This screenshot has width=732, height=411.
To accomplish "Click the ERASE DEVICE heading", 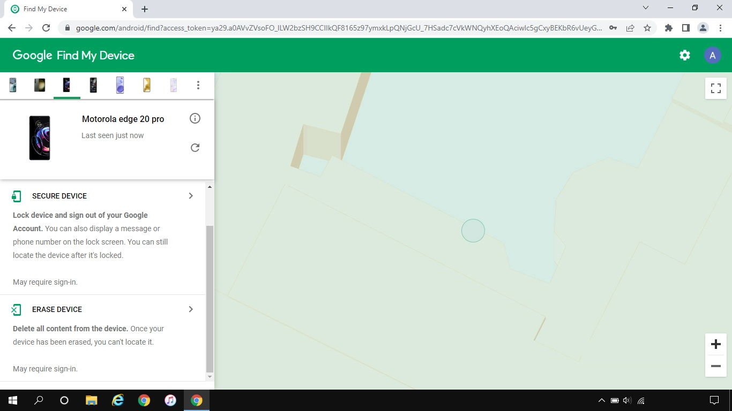I will click(57, 309).
